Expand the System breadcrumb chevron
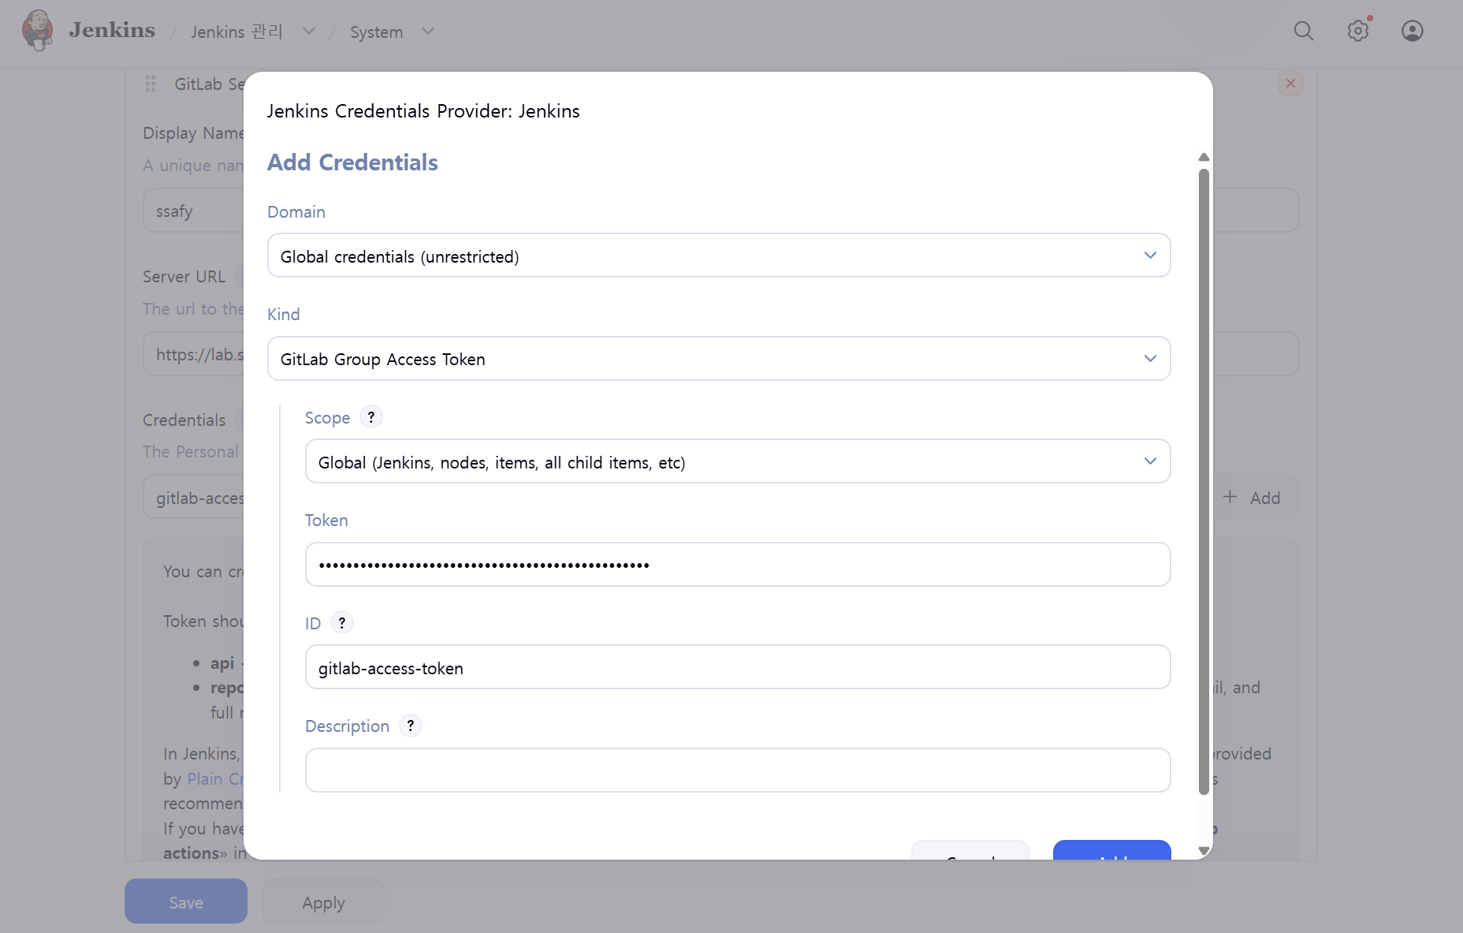This screenshot has height=933, width=1463. coord(428,32)
